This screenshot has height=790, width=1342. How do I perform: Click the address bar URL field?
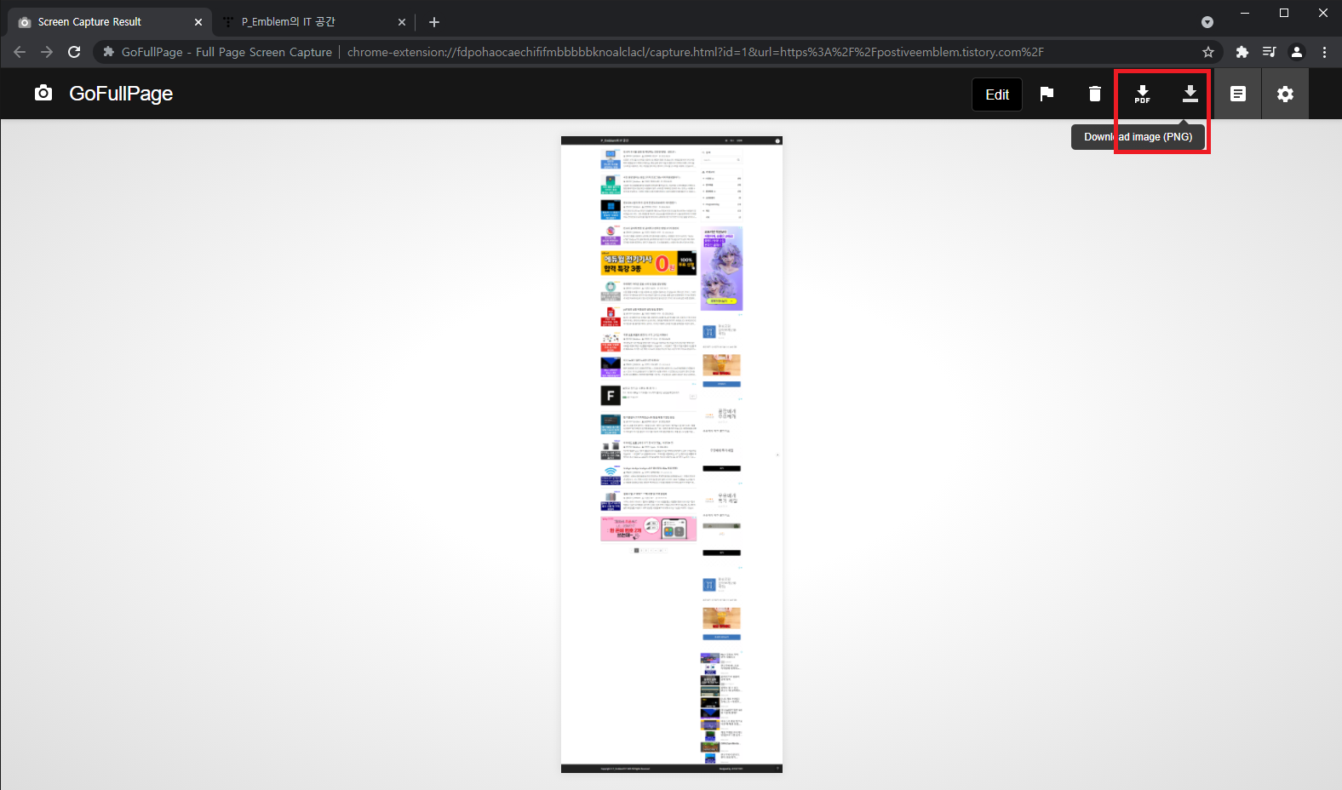(694, 52)
